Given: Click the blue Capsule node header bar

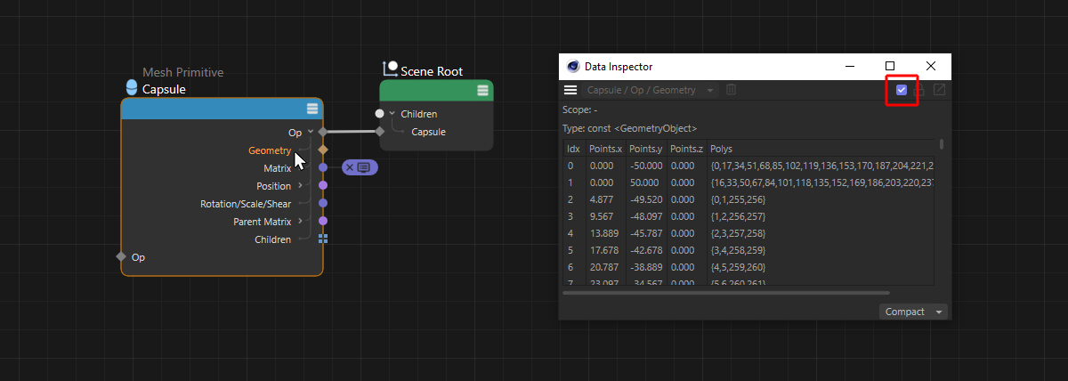Looking at the screenshot, I should [222, 109].
